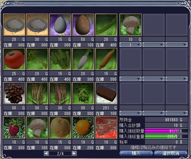Pick the coffee beans item
This screenshot has height=159, width=191.
14,93
